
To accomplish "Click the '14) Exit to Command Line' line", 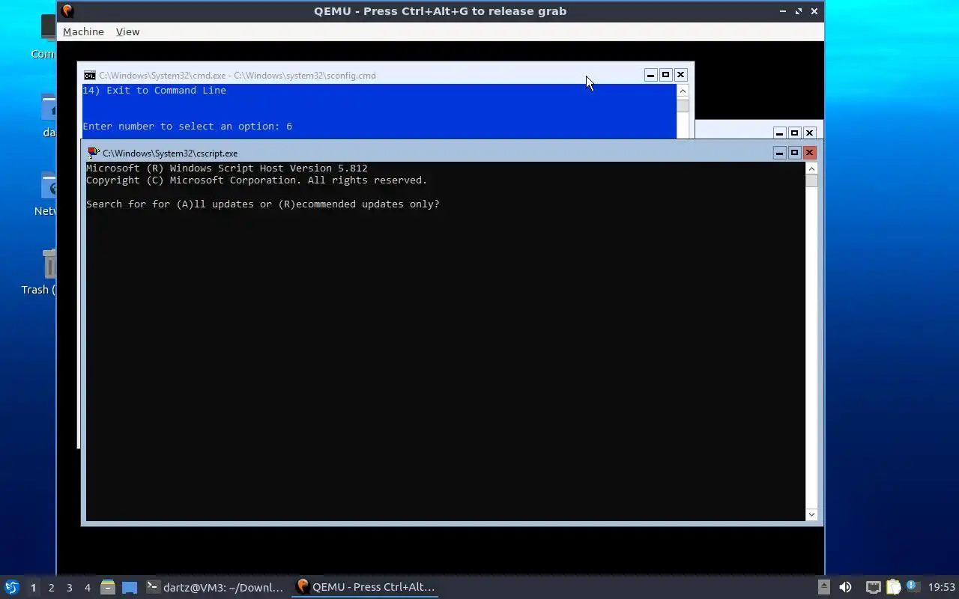I will point(154,90).
